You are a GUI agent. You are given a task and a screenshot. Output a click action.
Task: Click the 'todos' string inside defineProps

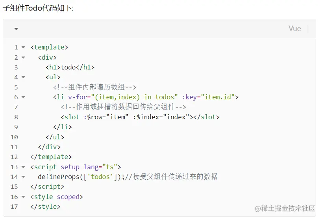point(102,177)
